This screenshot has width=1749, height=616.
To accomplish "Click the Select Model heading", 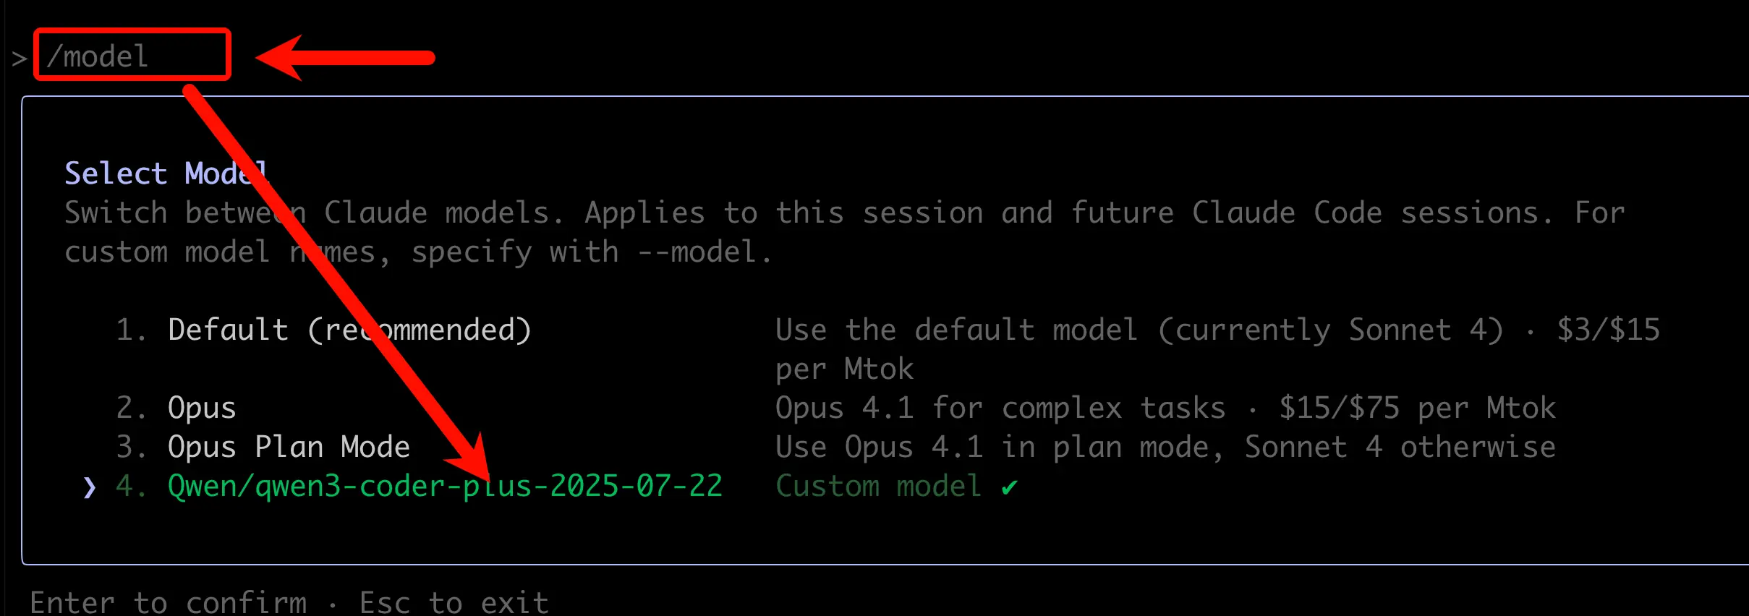I will click(166, 174).
